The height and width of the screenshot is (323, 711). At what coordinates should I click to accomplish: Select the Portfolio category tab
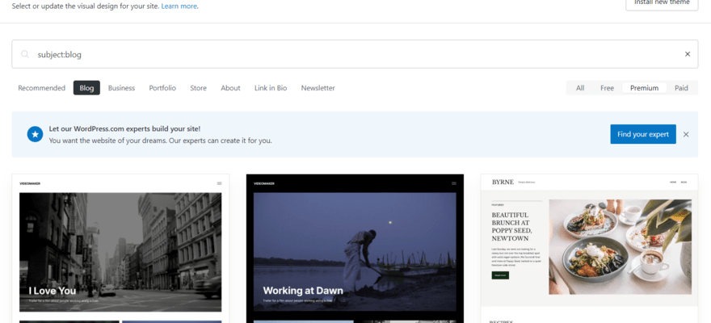[x=162, y=88]
